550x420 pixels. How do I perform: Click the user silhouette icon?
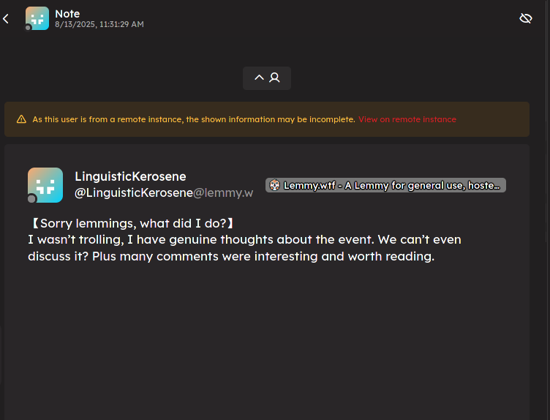[x=274, y=78]
